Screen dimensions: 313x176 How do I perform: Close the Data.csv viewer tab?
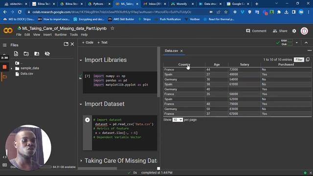181,51
